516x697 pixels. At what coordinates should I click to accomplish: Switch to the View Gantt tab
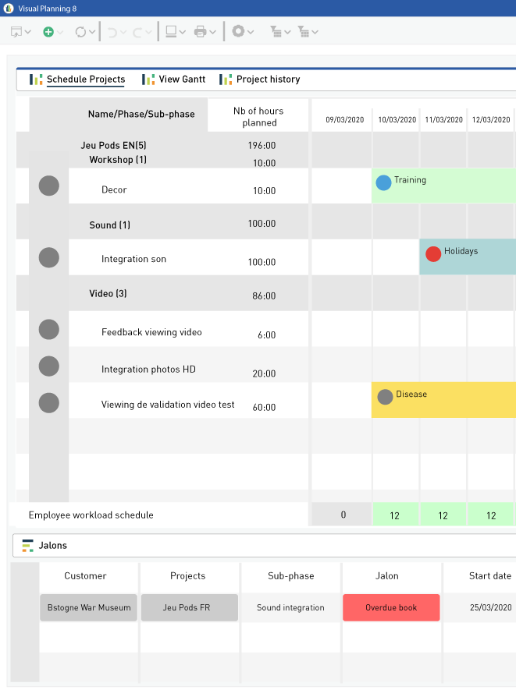click(174, 80)
